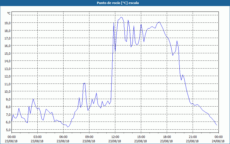Image resolution: width=230 pixels, height=144 pixels.
Task: Select the '18,0' value on the temperature axis
Action: (x=8, y=31)
